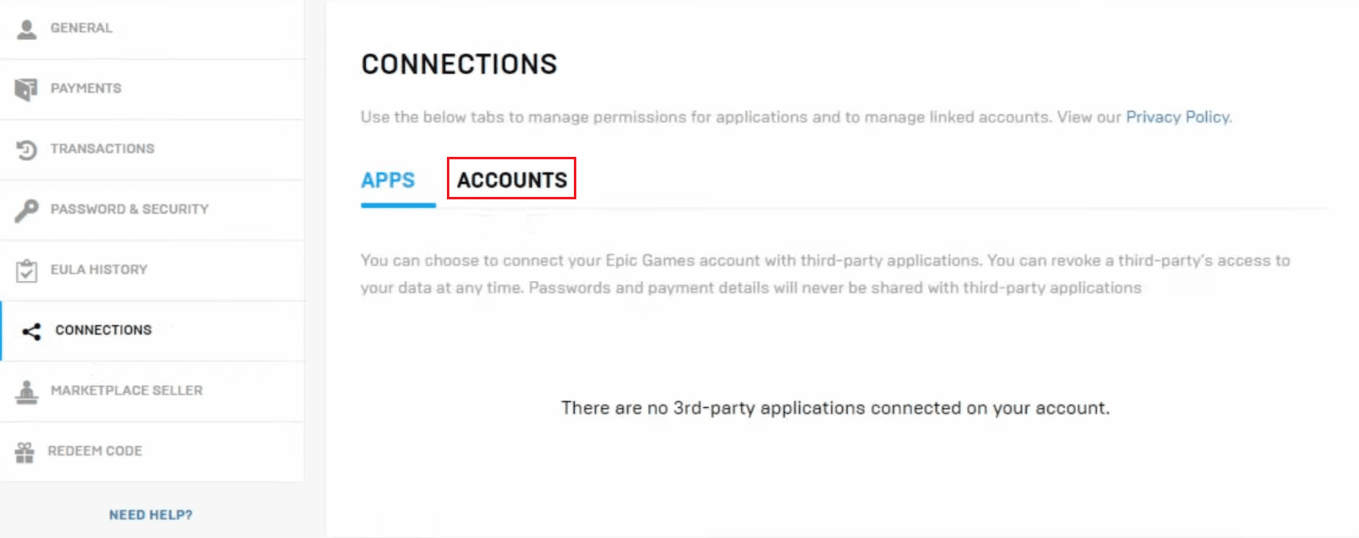
Task: Switch to the Accounts tab
Action: click(511, 180)
